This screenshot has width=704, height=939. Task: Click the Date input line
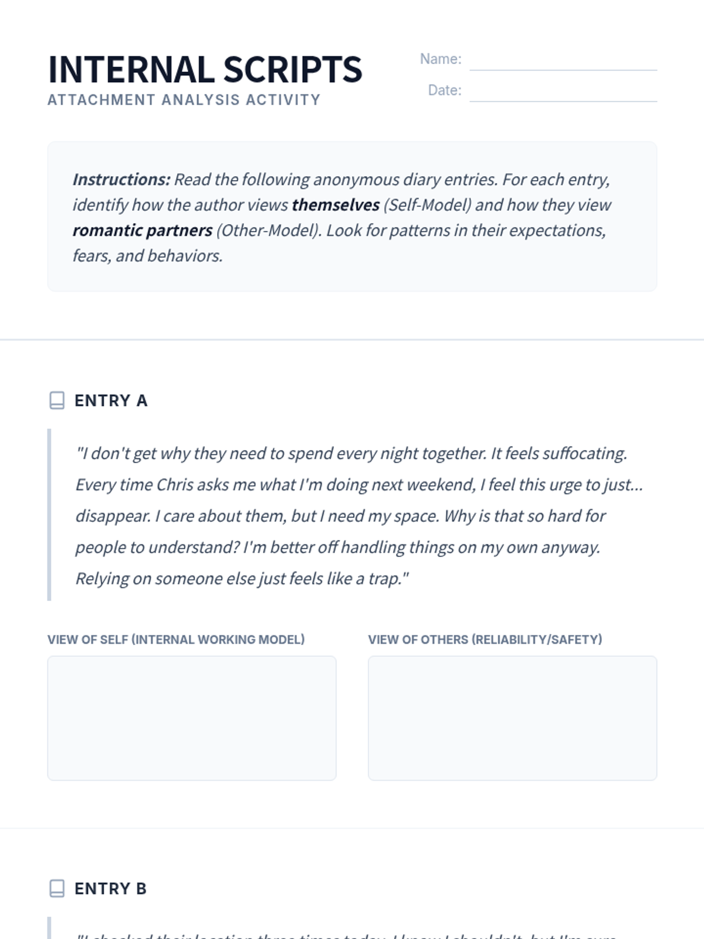click(563, 91)
